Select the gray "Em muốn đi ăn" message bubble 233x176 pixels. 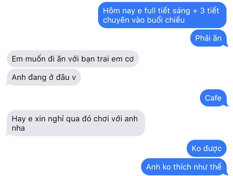[x=73, y=59]
